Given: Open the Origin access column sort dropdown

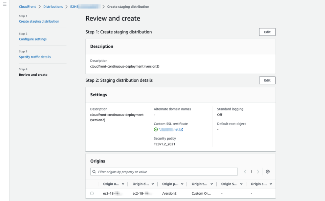Looking at the screenshot, I should pyautogui.click(x=270, y=184).
